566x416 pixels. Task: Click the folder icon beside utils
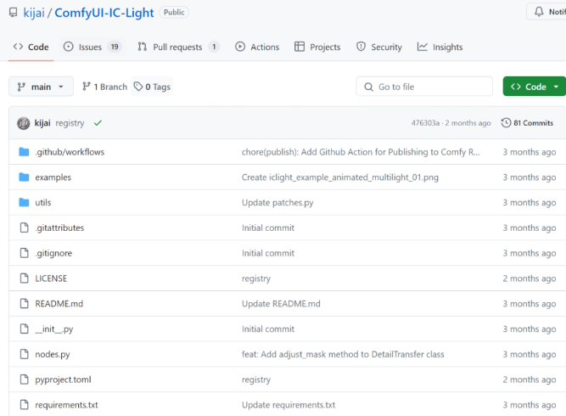[24, 202]
